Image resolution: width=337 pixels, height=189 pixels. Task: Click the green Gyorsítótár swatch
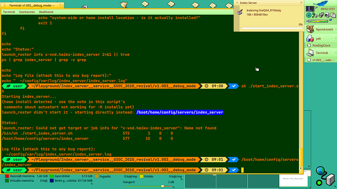52,176
